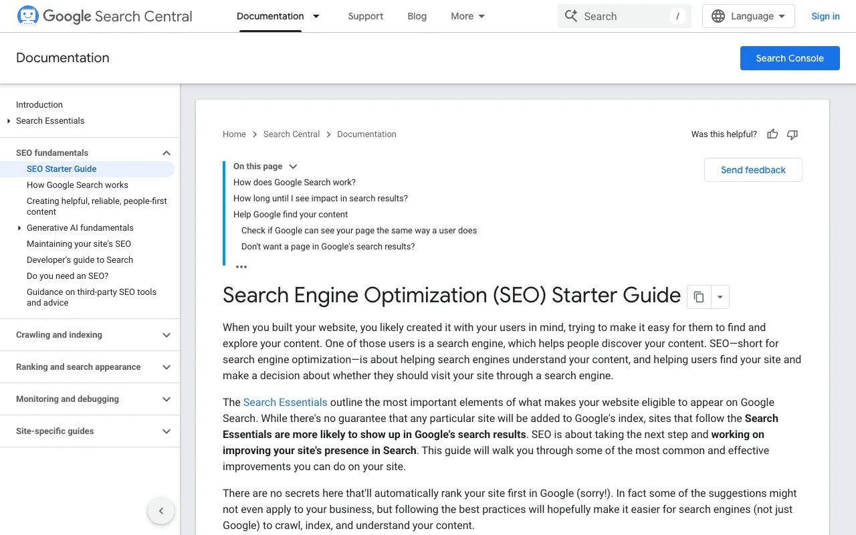
Task: Open the Documentation dropdown arrow
Action: tap(316, 16)
